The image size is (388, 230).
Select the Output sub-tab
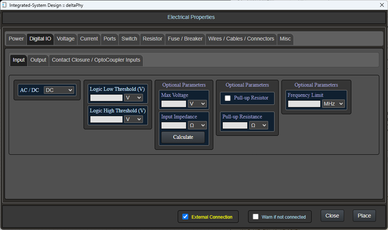pyautogui.click(x=38, y=60)
